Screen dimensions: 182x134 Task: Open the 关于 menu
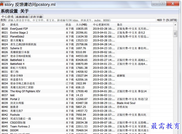[x=24, y=11]
